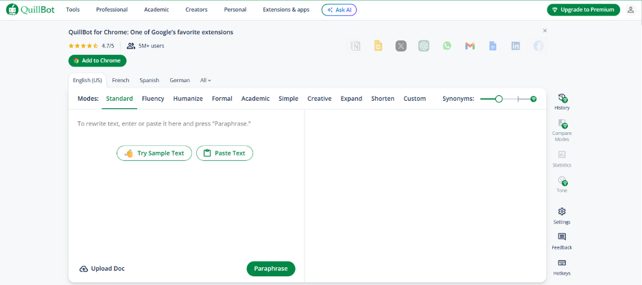Select the Academic paraphrasing mode
The width and height of the screenshot is (642, 285).
click(255, 99)
